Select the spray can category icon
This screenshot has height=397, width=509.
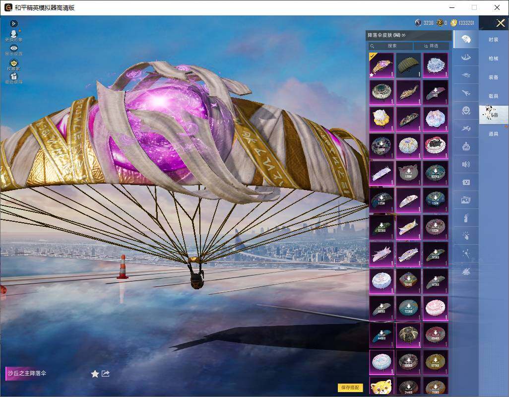[x=466, y=218]
